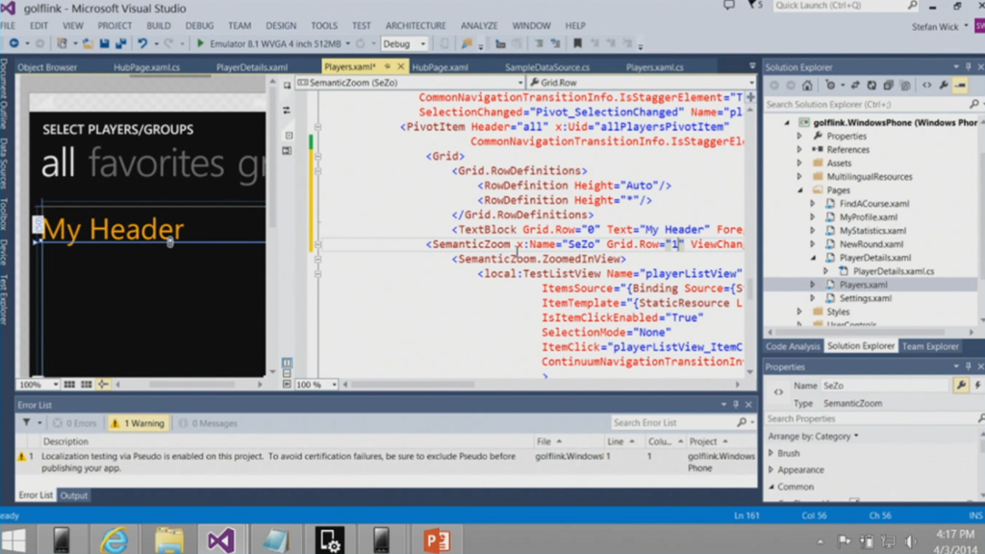Click the search magnifier in Error List
Screen dimensions: 985x554
742,423
